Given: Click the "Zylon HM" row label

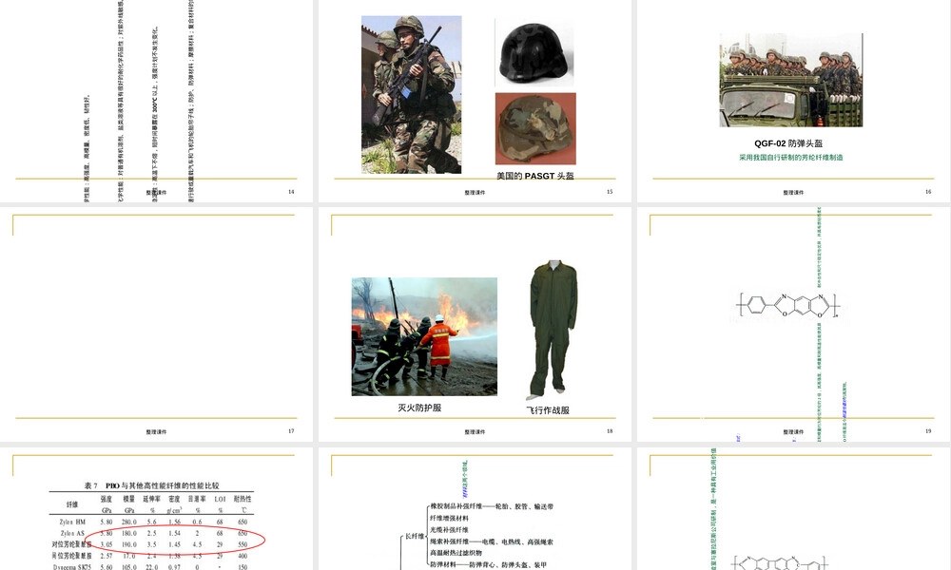Looking at the screenshot, I should (x=72, y=522).
